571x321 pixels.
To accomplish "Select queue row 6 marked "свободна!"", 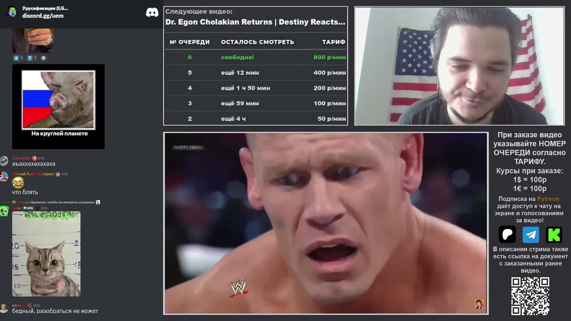I will [x=256, y=57].
